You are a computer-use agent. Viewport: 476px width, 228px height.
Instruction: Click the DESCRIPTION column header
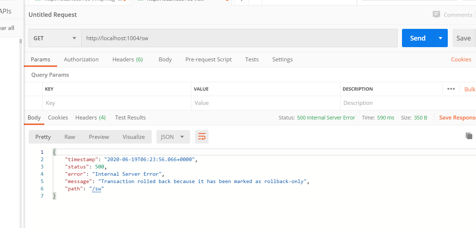point(358,89)
